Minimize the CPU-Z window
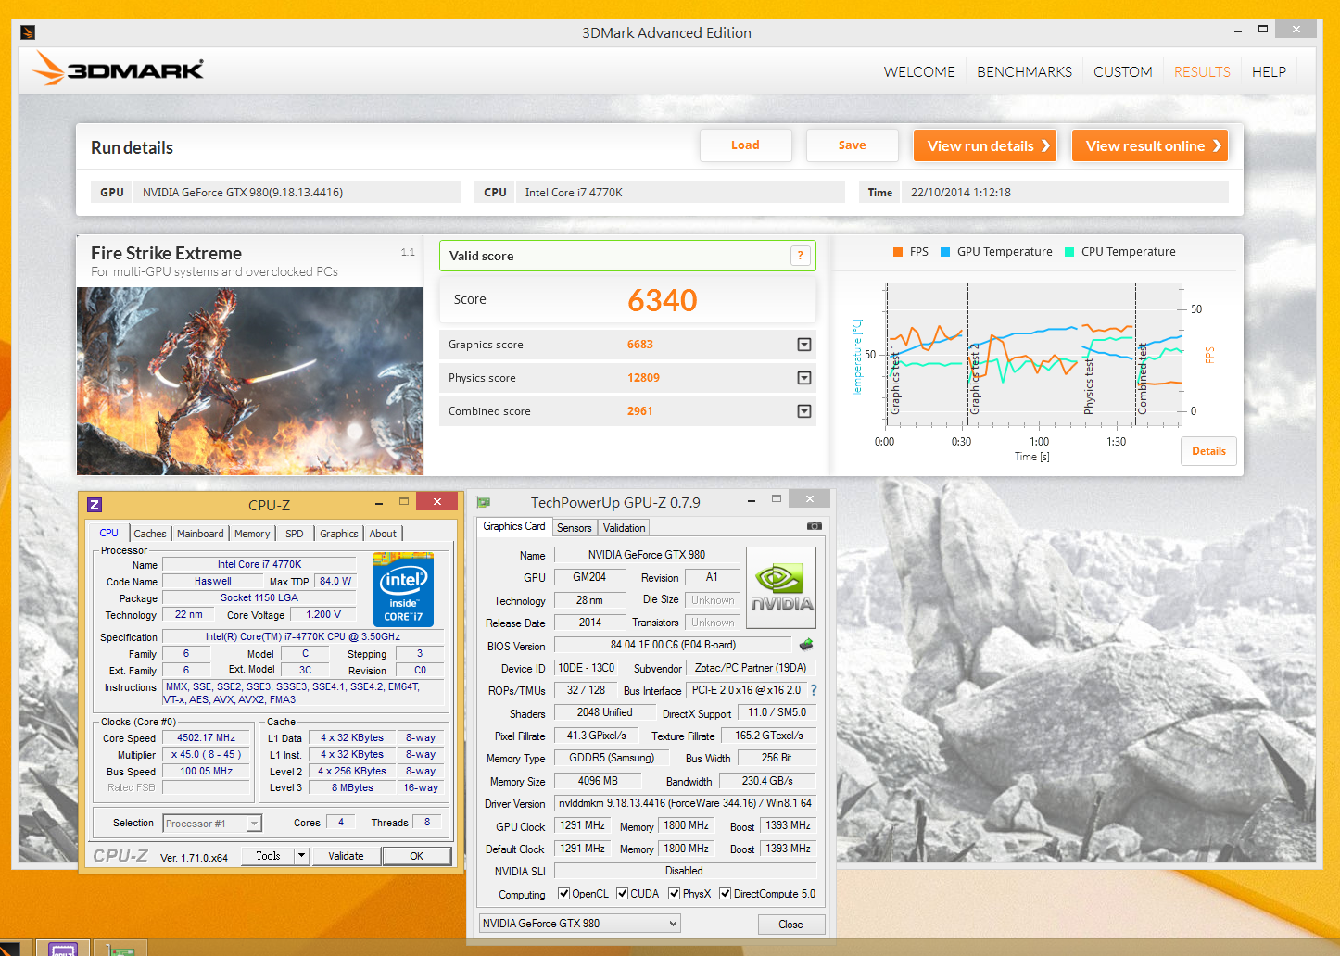Viewport: 1340px width, 956px height. 379,503
